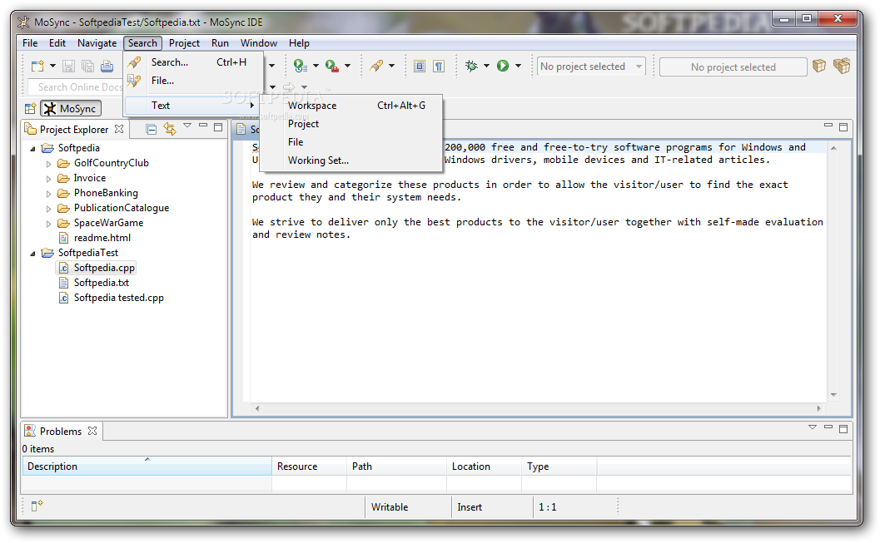
Task: Open the Project menu in menu bar
Action: click(184, 43)
